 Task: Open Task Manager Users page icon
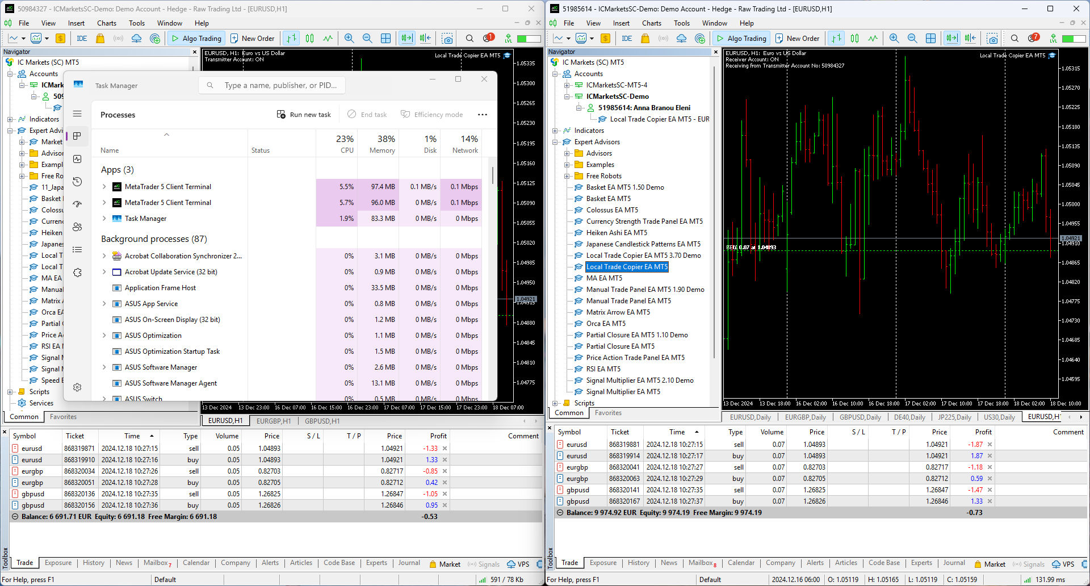[x=77, y=227]
